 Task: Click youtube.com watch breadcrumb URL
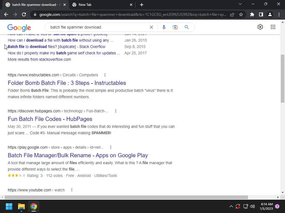[x=36, y=190]
